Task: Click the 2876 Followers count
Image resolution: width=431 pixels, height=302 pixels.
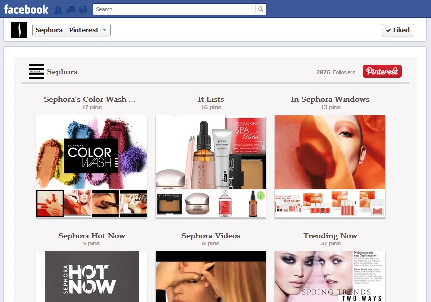Action: 336,72
